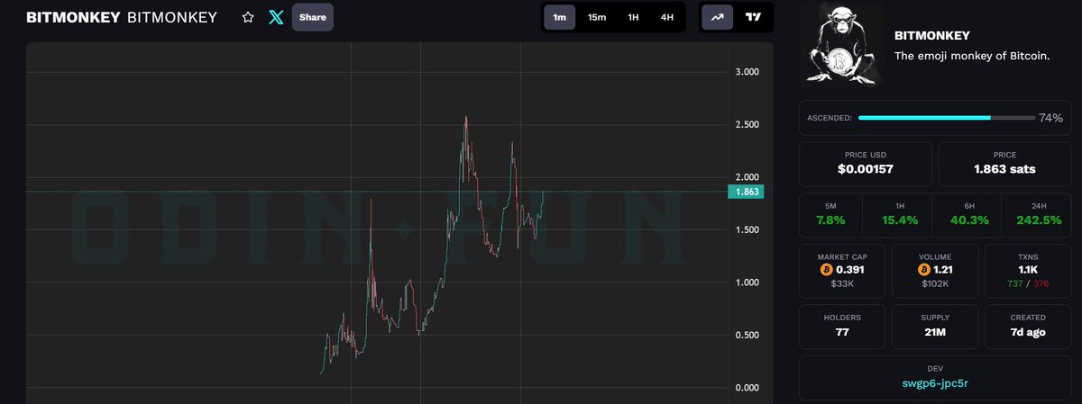Click the Holders count 77

coord(842,332)
